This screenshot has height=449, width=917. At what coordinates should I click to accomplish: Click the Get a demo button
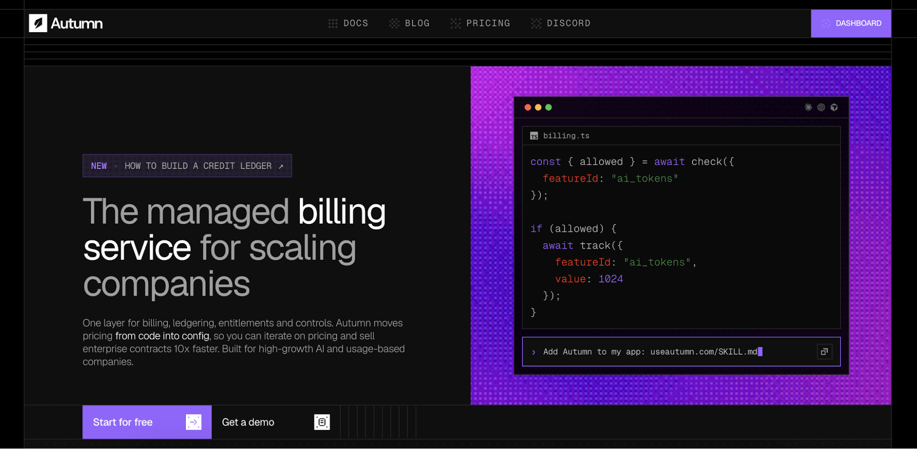pos(276,422)
